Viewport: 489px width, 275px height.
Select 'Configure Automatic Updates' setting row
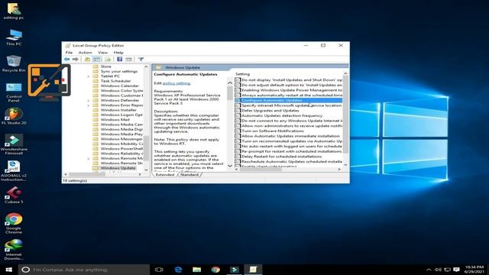coord(288,100)
